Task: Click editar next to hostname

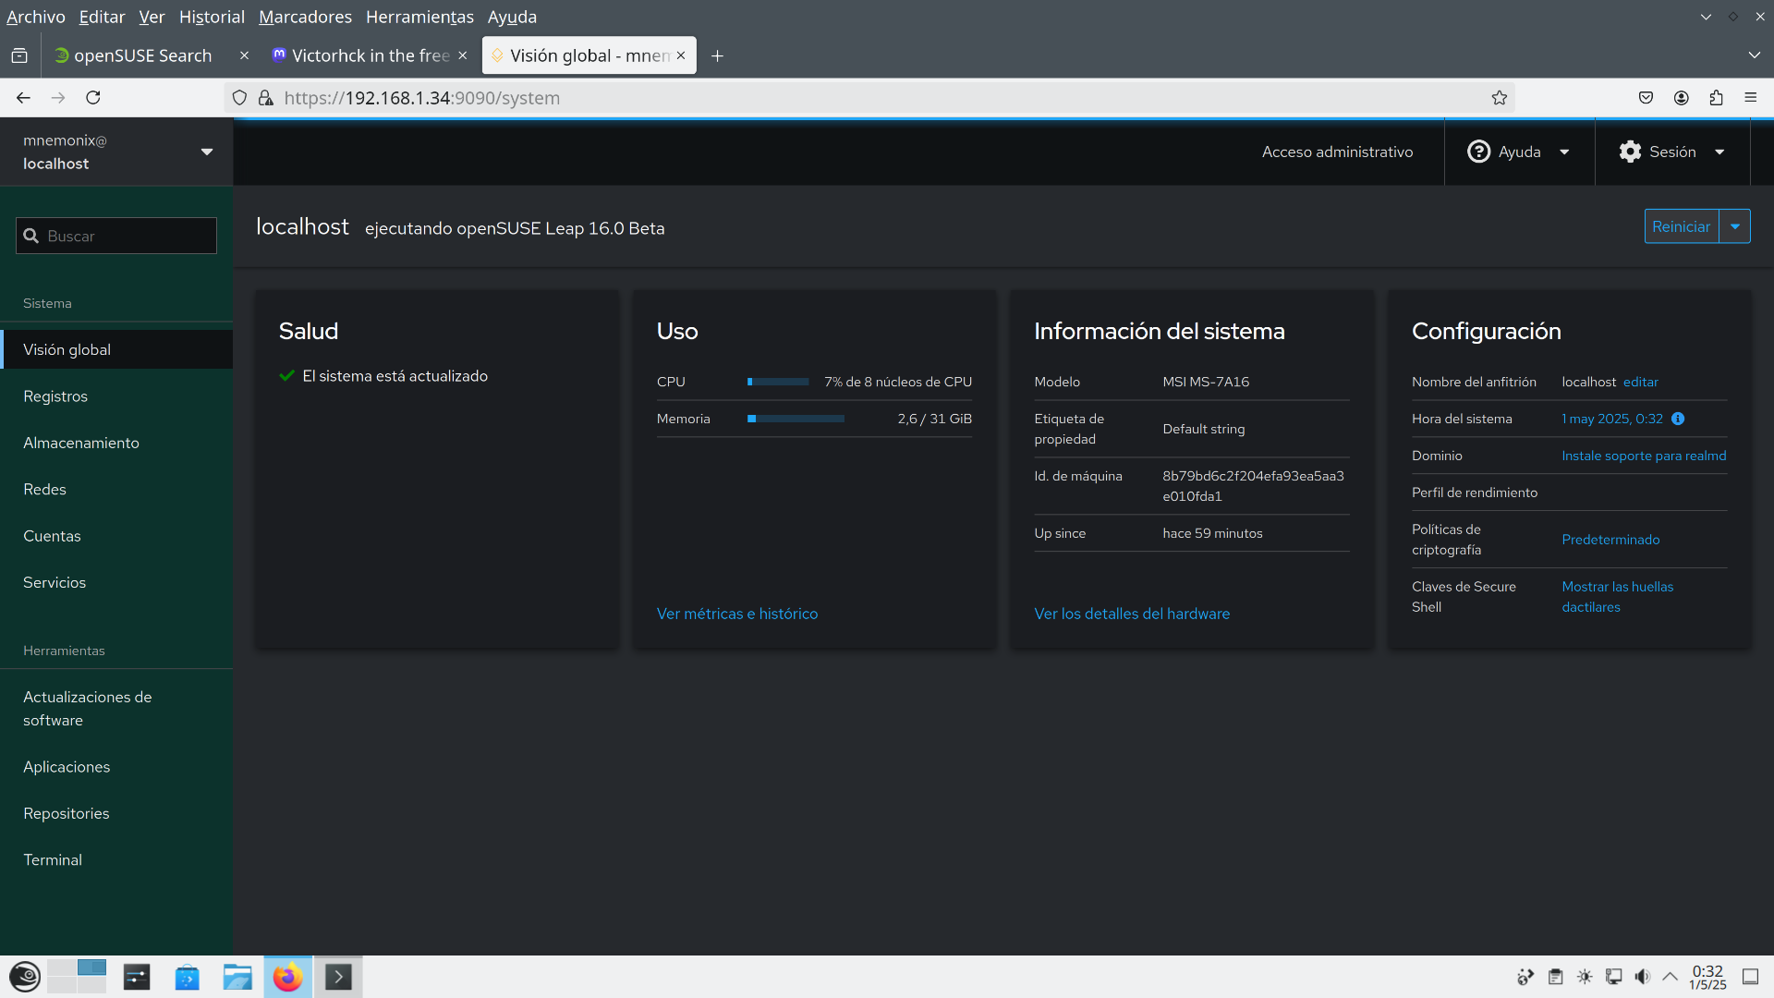Action: pyautogui.click(x=1640, y=382)
